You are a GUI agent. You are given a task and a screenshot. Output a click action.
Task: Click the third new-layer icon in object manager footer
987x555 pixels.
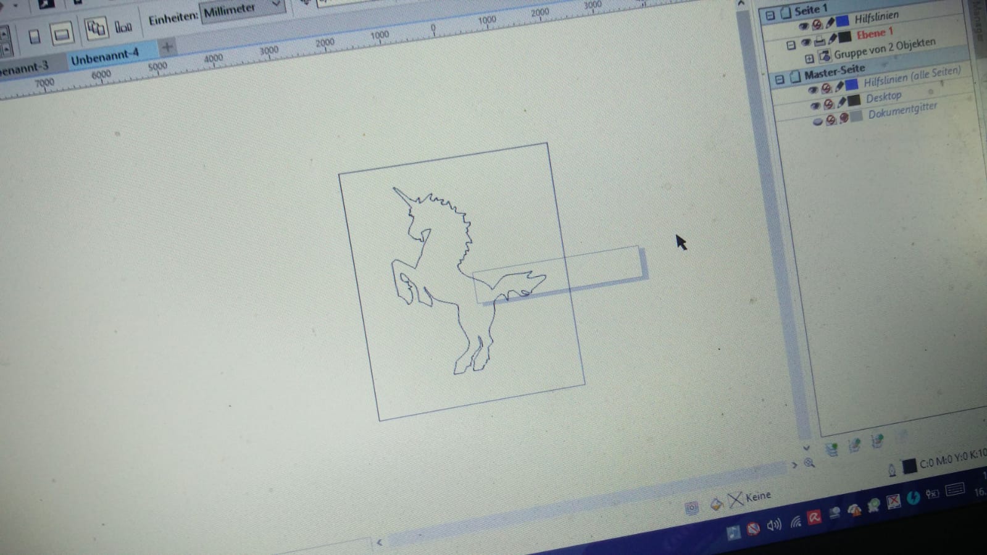877,441
